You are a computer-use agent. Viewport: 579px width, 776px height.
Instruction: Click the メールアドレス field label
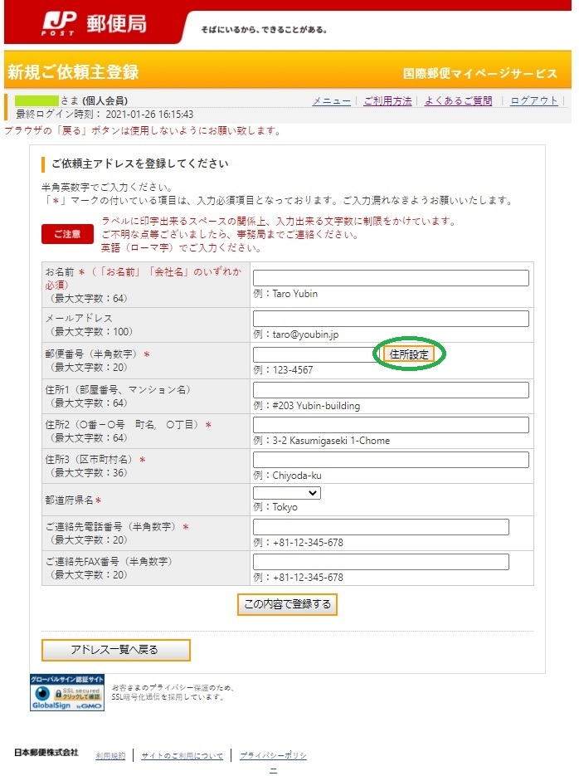[x=79, y=318]
